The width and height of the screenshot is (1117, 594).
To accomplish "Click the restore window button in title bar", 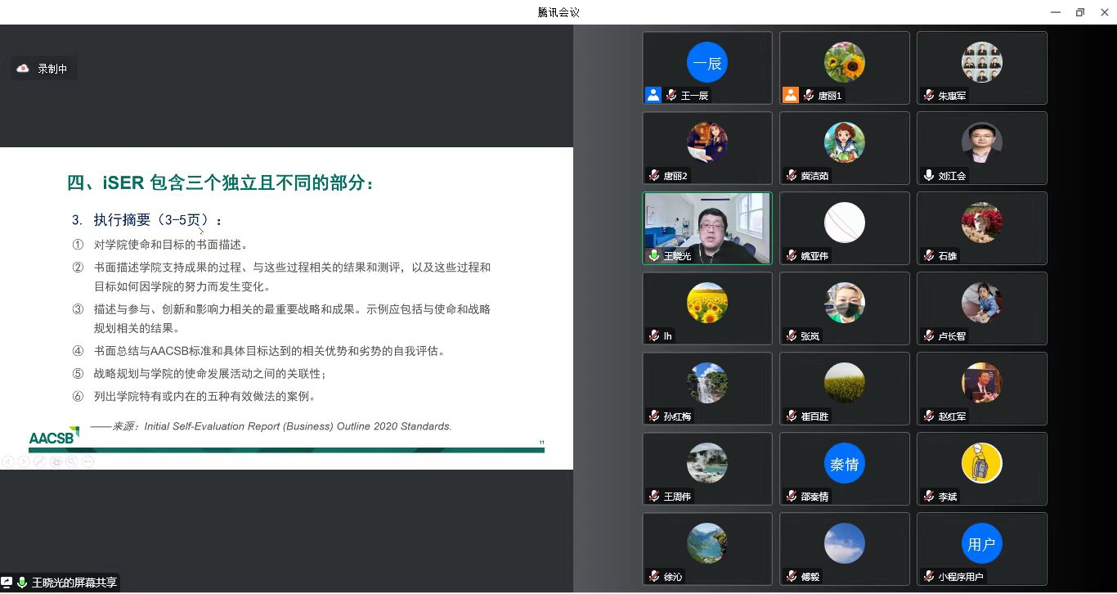I will coord(1079,12).
